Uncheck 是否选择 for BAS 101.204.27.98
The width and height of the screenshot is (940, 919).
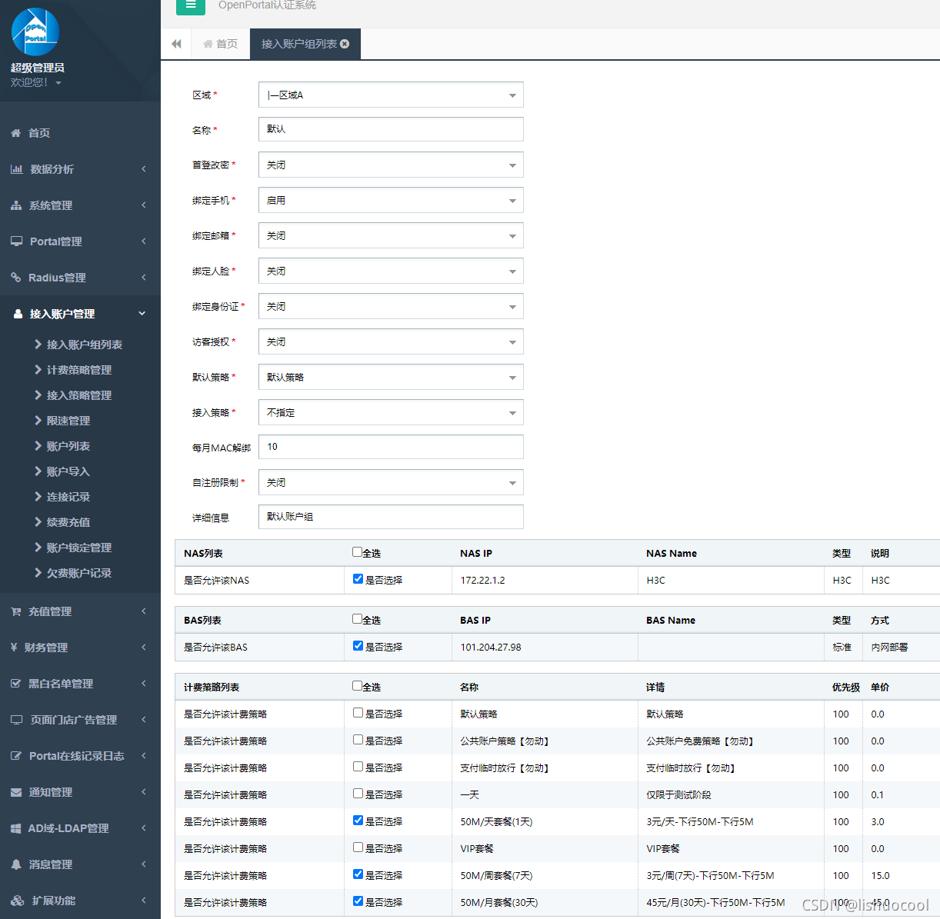pos(358,646)
